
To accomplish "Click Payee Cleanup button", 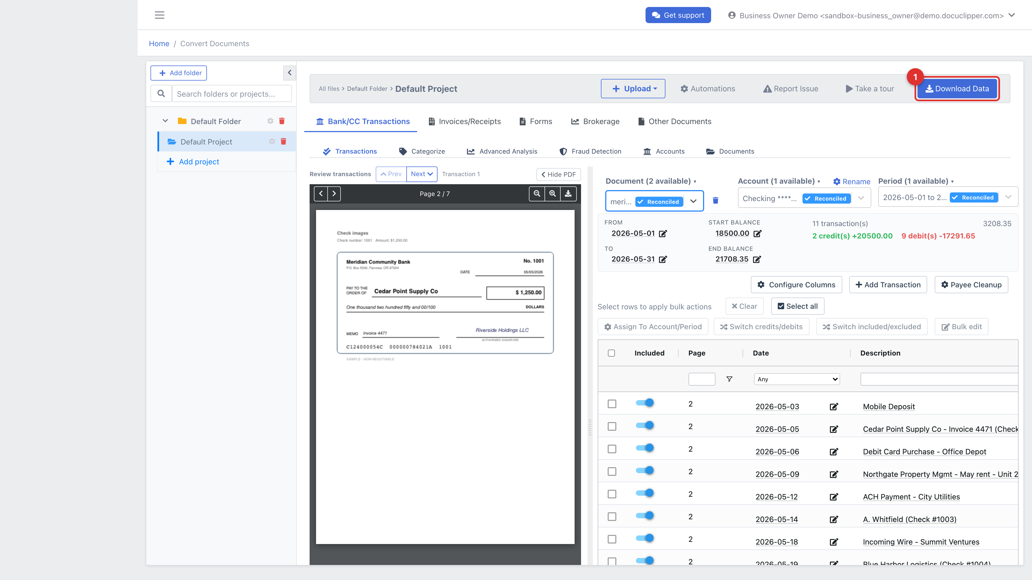I will [x=971, y=285].
